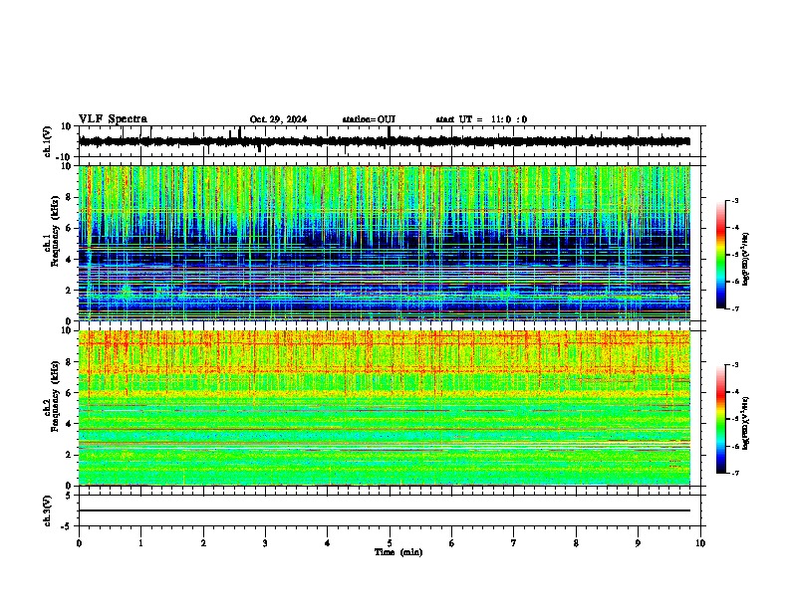
Task: Click the date "Oct. 29, 2024" in header
Action: click(x=278, y=119)
